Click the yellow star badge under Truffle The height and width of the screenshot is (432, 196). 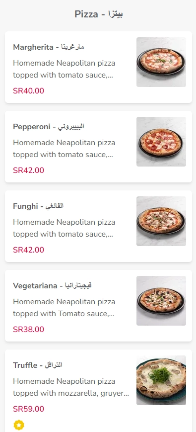pyautogui.click(x=19, y=425)
